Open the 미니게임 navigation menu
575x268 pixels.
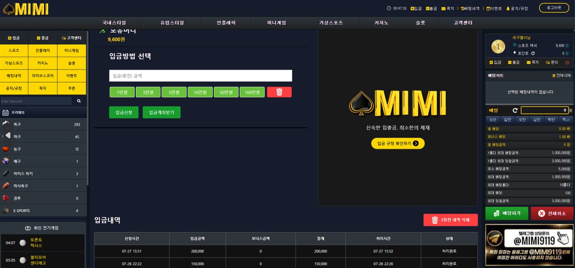[277, 23]
